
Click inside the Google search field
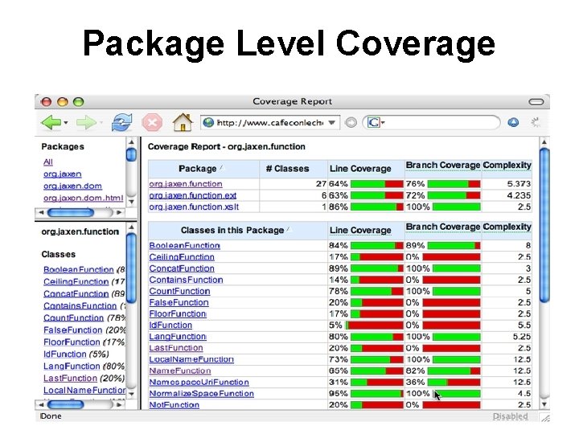441,122
